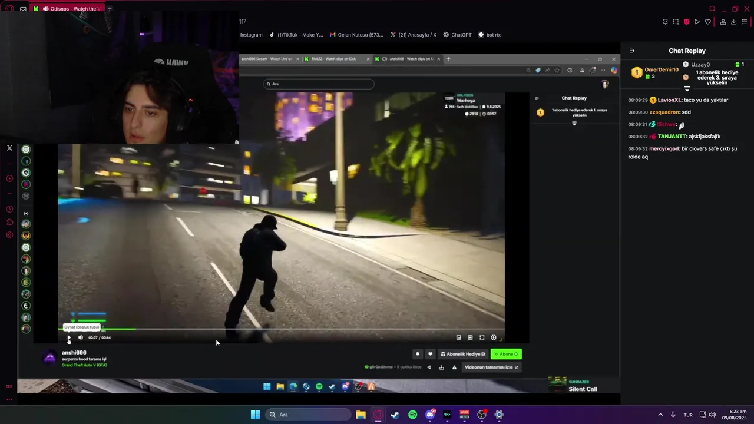Open Videonun tamamını izle link

[491, 367]
